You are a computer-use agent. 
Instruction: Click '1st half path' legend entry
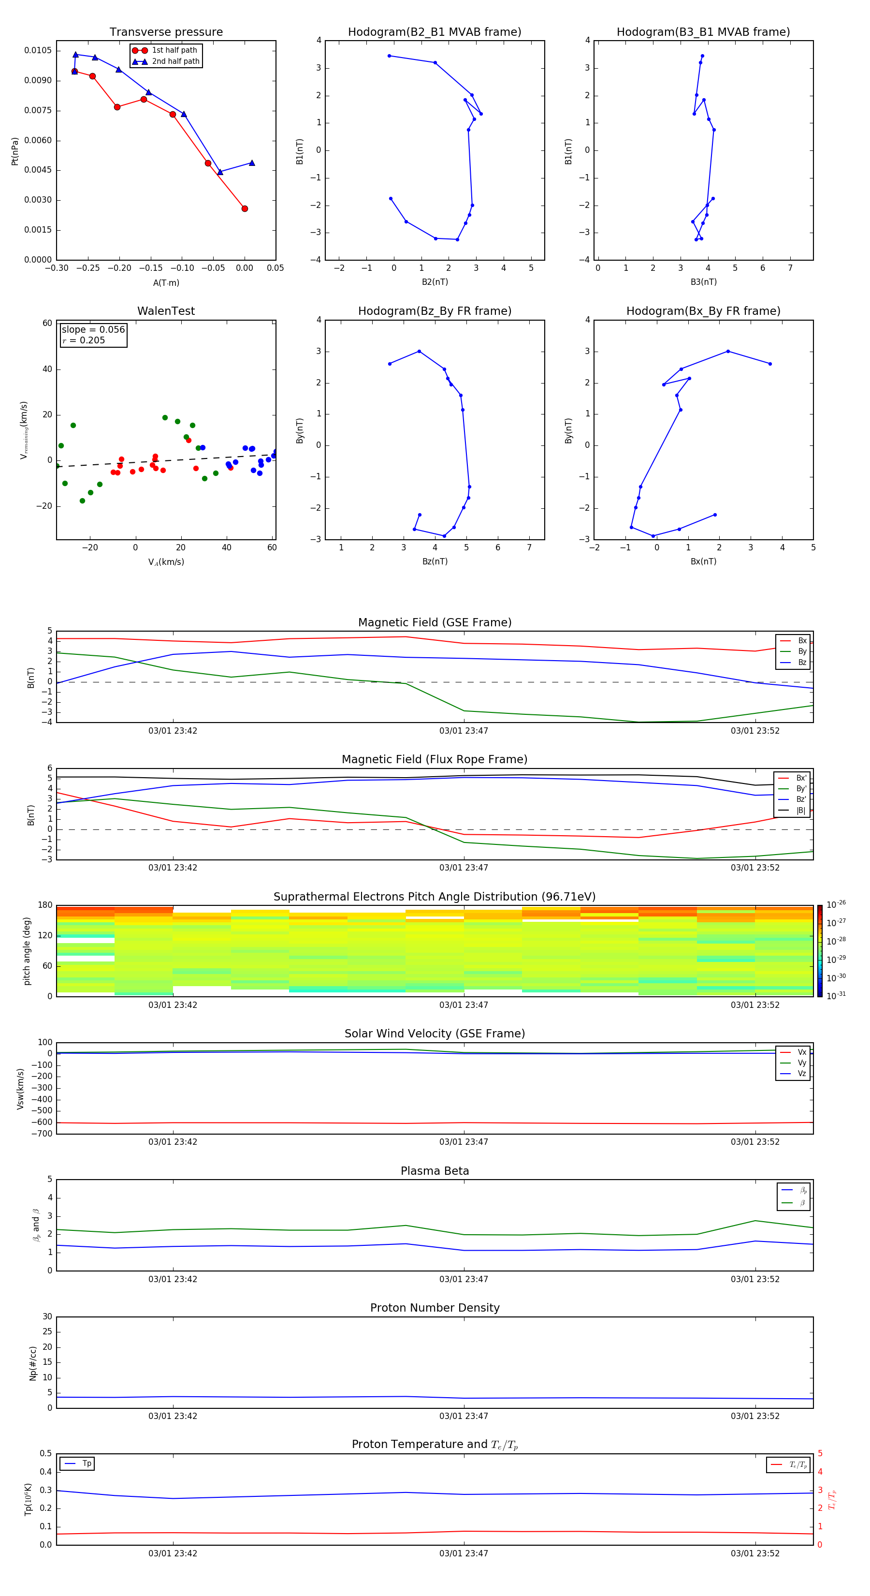[x=165, y=50]
